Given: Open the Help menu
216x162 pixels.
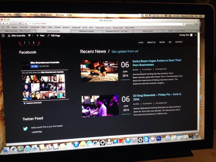Looking at the screenshot, I should (69, 15).
